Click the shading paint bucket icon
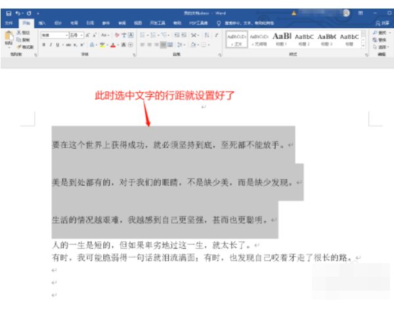Viewport: 394px width, 328px height. click(x=193, y=45)
